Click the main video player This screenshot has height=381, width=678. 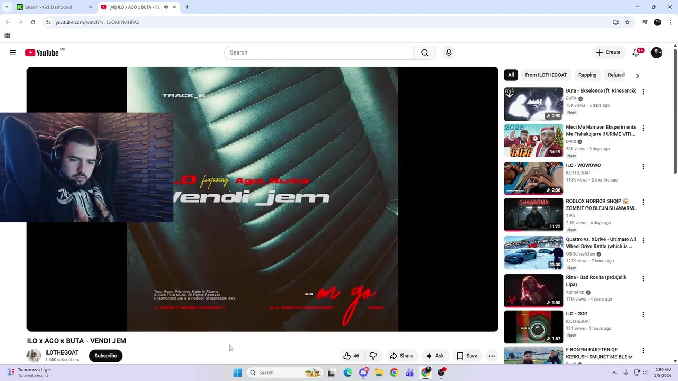tap(262, 199)
